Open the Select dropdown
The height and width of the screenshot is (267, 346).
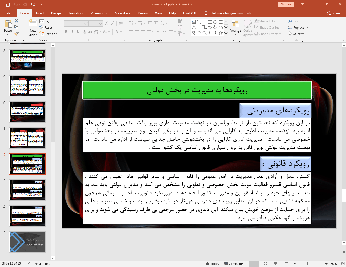click(296, 34)
